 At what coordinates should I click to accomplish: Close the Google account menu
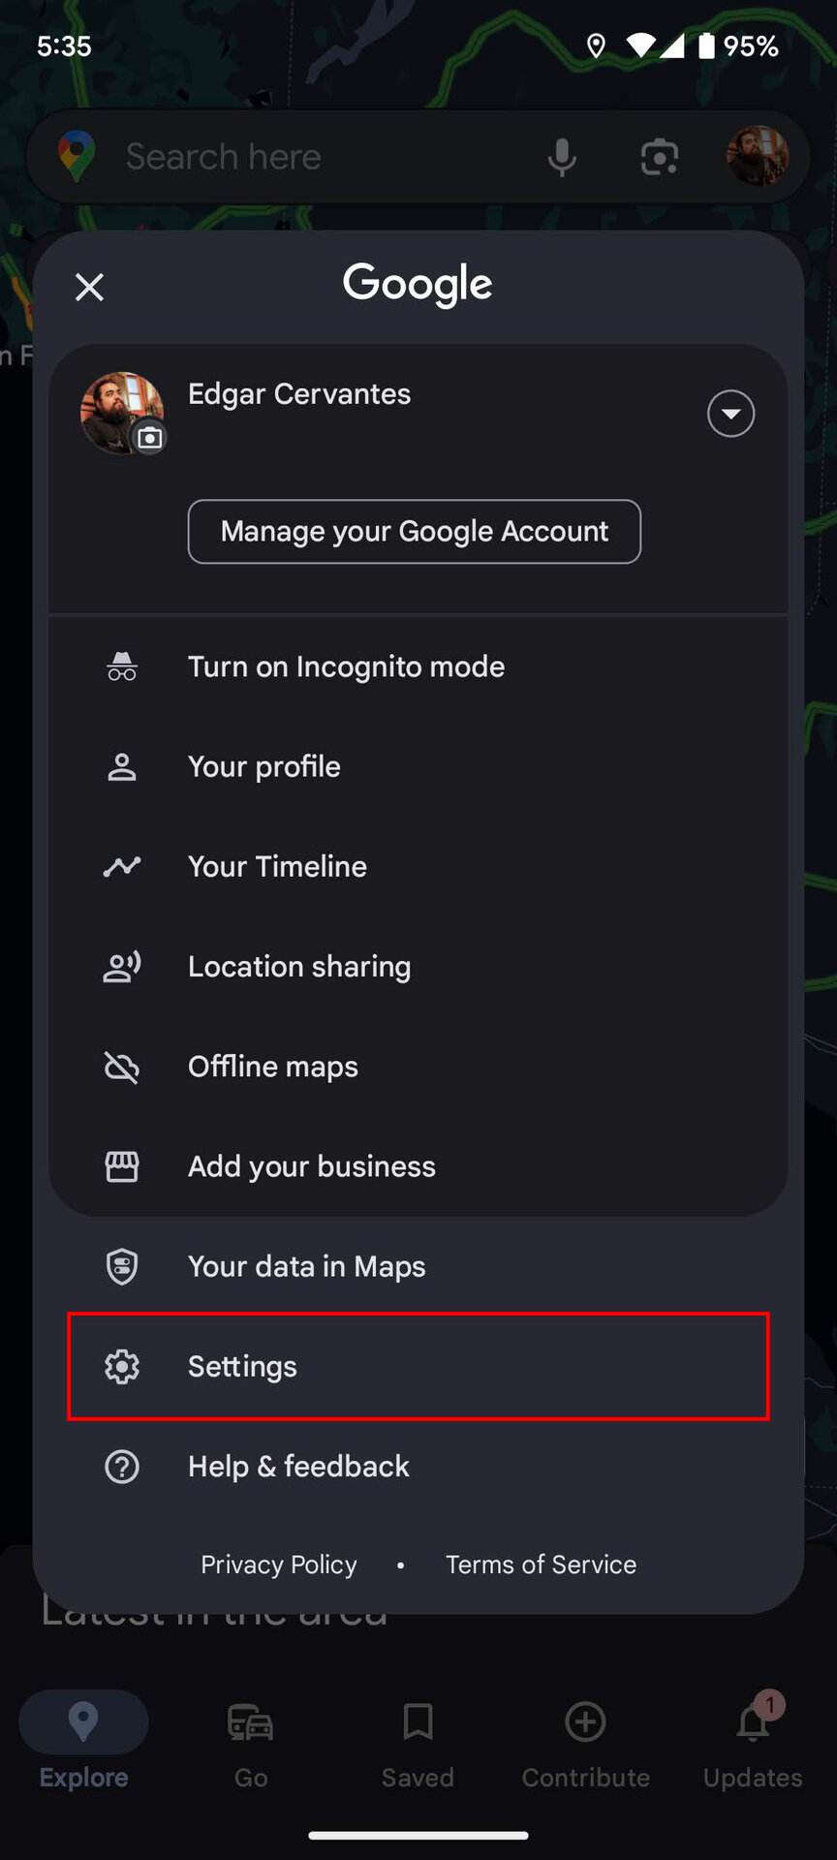pos(89,287)
